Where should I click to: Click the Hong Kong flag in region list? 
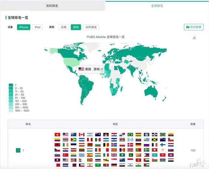[57, 134]
